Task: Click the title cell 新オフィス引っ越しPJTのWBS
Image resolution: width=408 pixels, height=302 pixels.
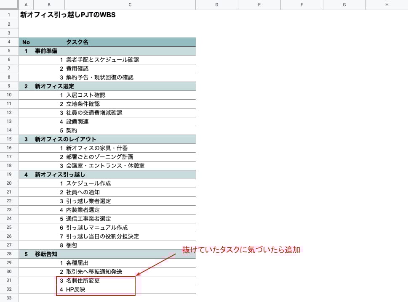Action: pos(63,15)
